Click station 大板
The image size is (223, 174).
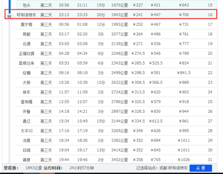click(x=26, y=83)
